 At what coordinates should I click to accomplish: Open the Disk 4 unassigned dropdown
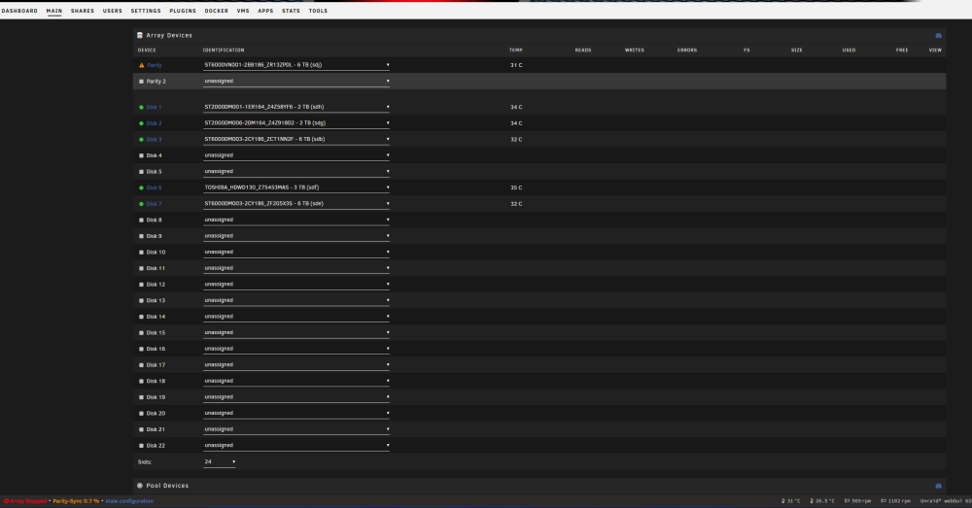coord(296,155)
